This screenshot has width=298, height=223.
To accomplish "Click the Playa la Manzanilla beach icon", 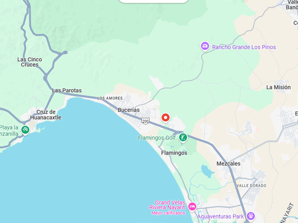I will 25,130.
